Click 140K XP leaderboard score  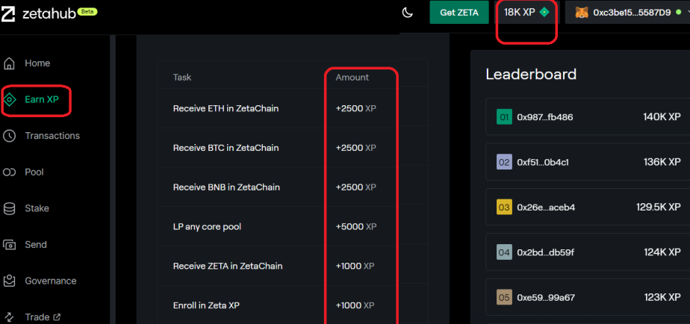click(x=662, y=117)
